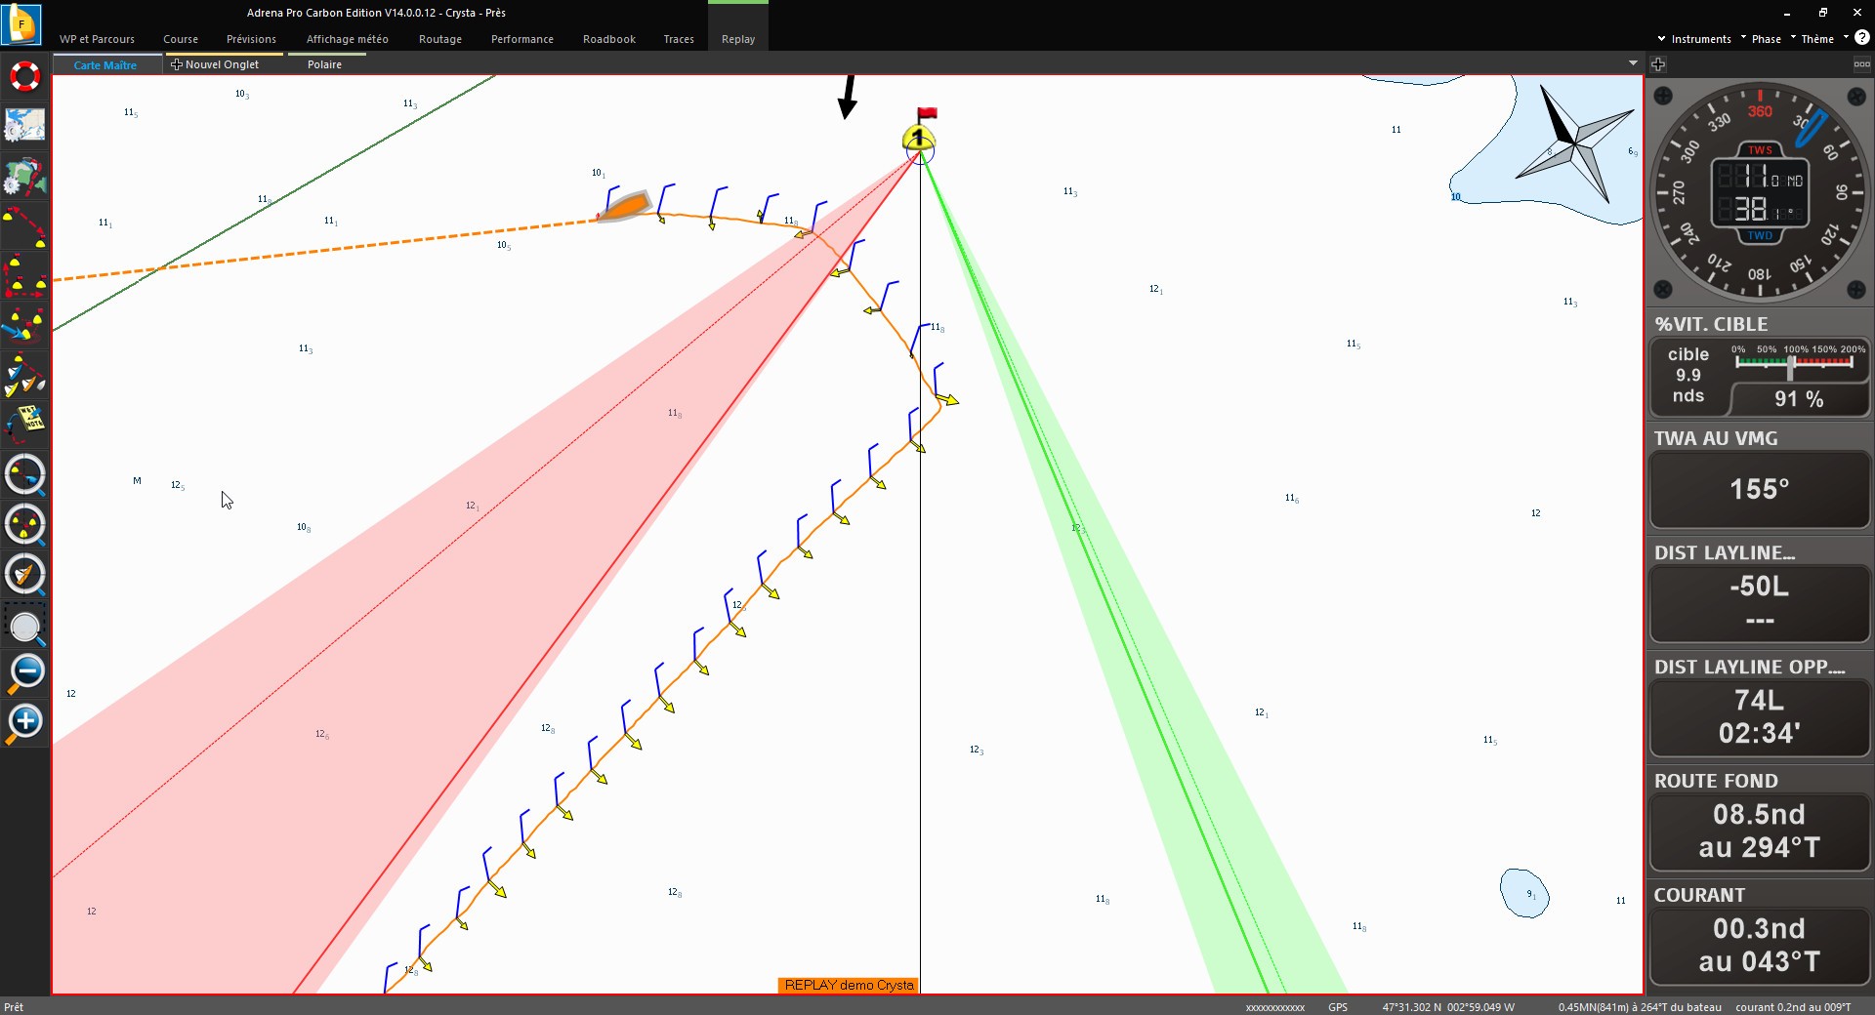
Task: Click the COURANT 00.3nd display
Action: 1760,946
